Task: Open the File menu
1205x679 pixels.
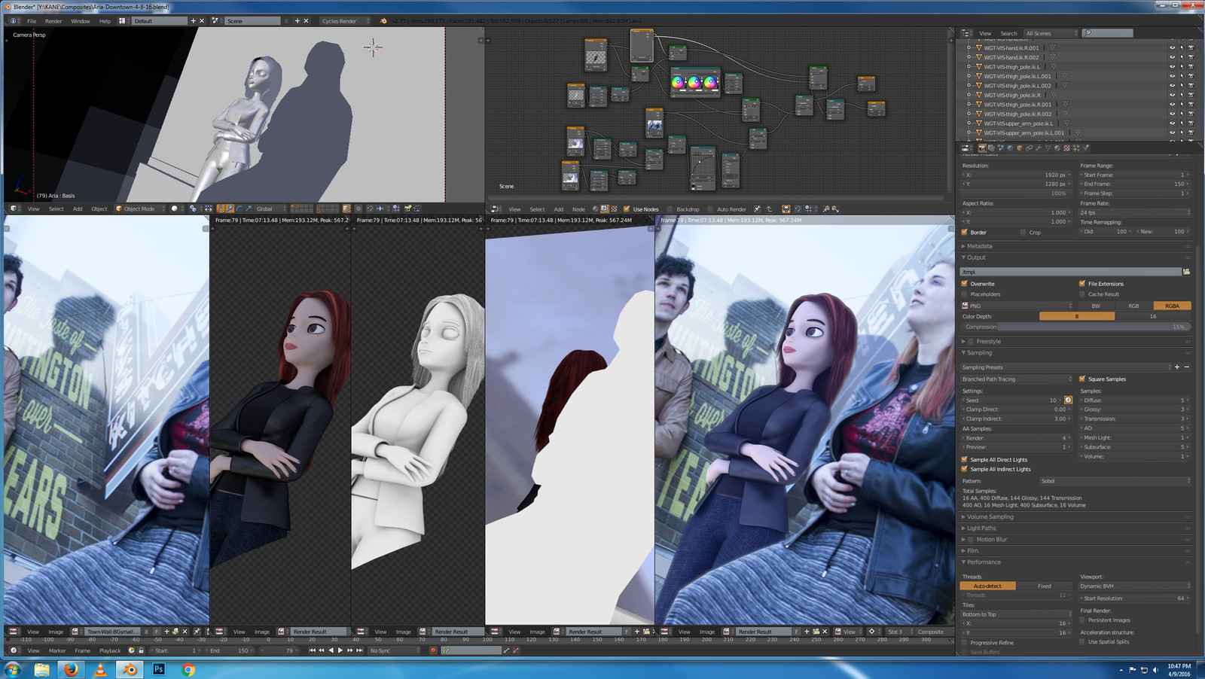Action: pyautogui.click(x=32, y=21)
